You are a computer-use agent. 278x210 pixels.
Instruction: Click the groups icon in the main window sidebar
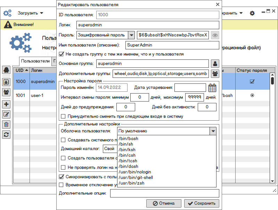tap(6, 92)
